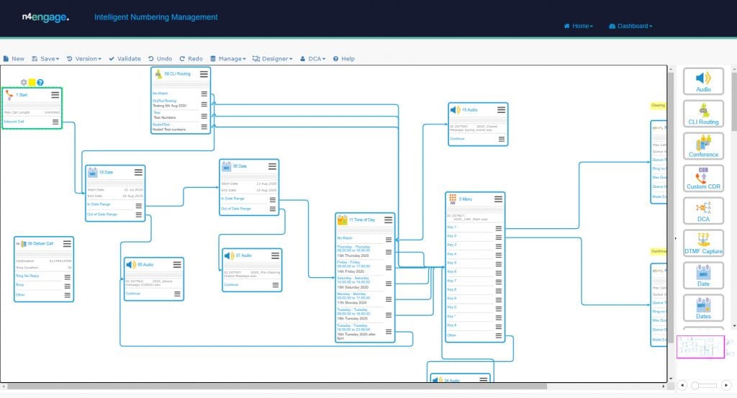Viewport: 737px width, 398px height.
Task: Open hamburger menu of 11 Time of Day node
Action: 388,220
